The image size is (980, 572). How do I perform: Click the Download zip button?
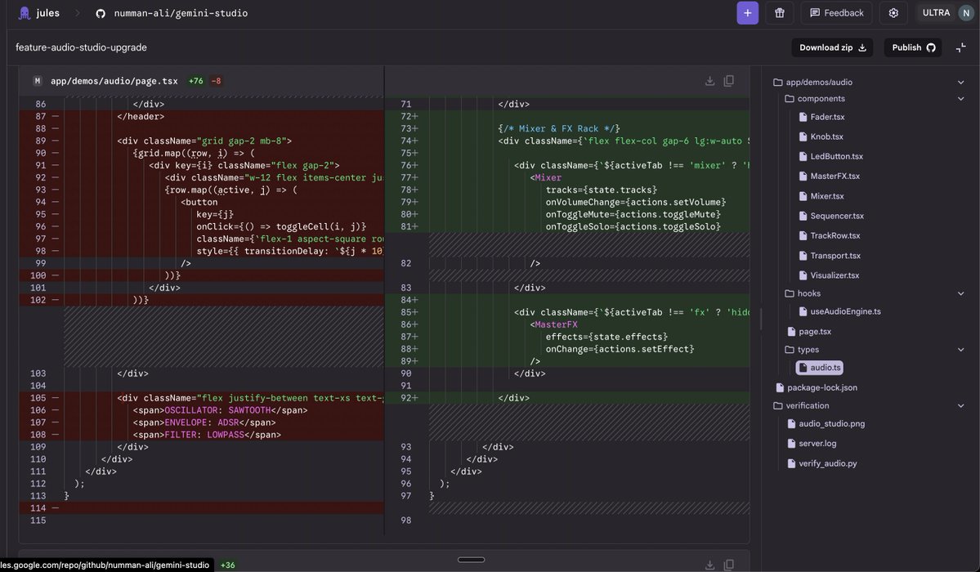click(x=832, y=46)
